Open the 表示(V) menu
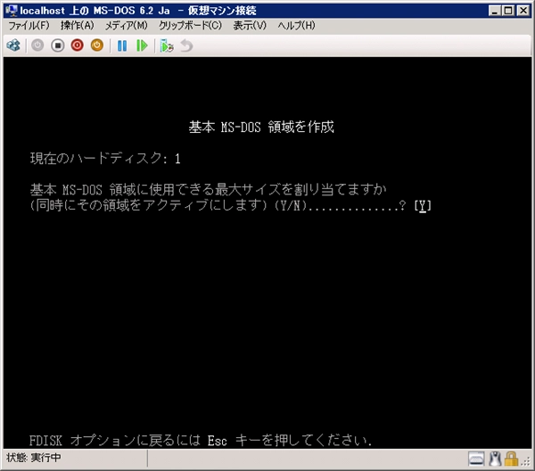The image size is (535, 471). 250,26
